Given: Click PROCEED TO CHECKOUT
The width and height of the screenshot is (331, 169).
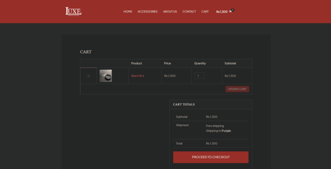Looking at the screenshot, I should click(211, 157).
